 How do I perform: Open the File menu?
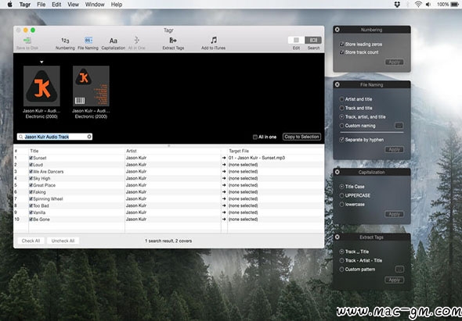pyautogui.click(x=42, y=5)
